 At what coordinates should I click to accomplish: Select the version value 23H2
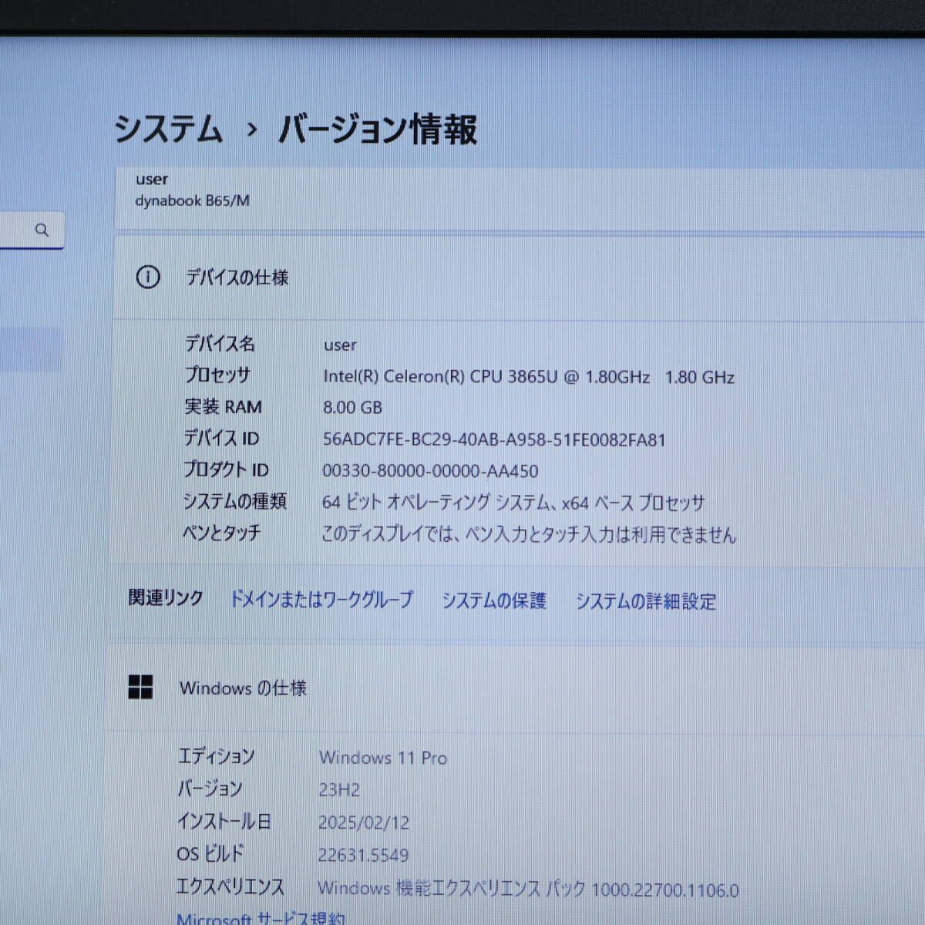pos(339,790)
